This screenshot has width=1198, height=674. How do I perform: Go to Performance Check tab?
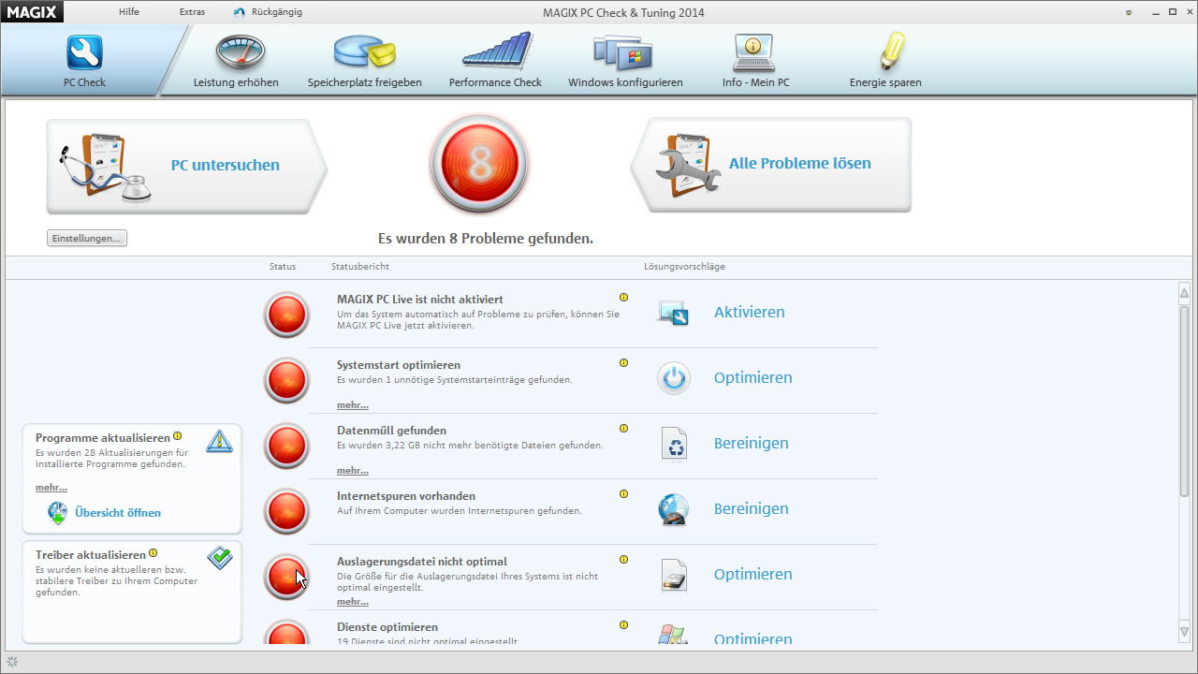pos(495,60)
